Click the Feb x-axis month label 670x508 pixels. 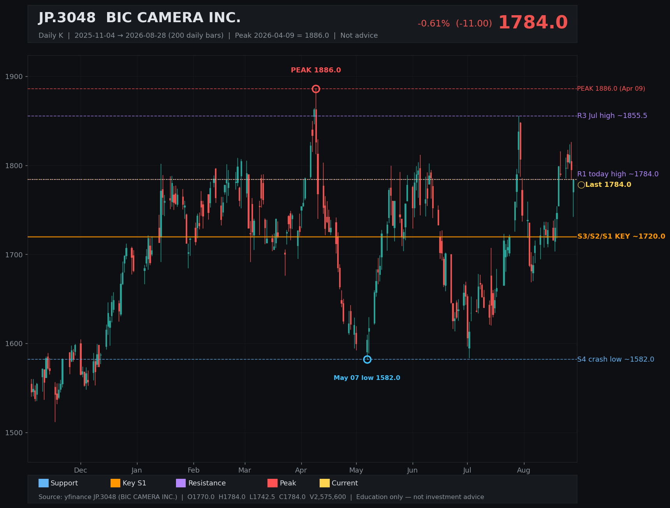[x=193, y=470]
